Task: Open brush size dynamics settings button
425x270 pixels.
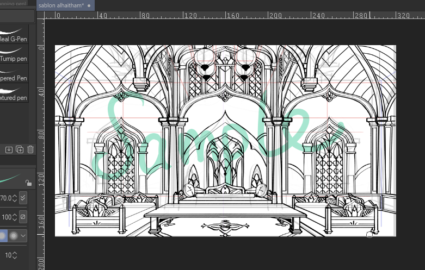Action: 23,198
